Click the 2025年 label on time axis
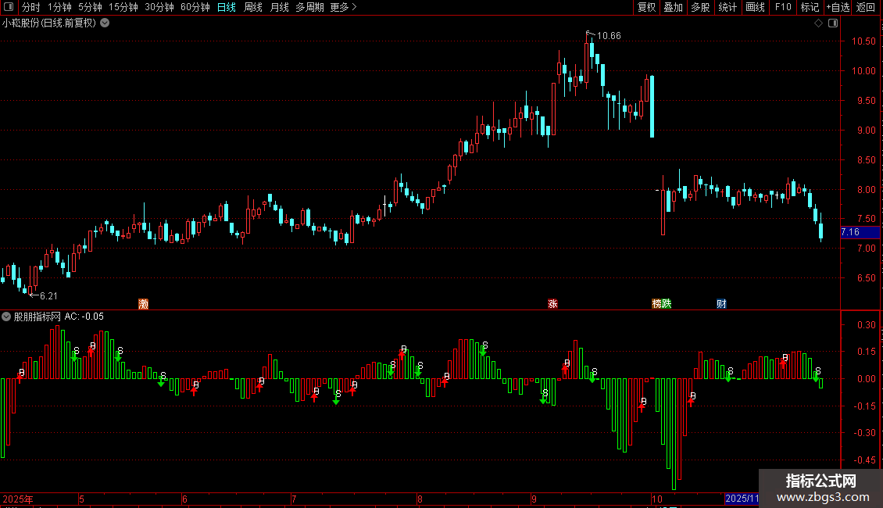Image resolution: width=883 pixels, height=508 pixels. point(18,499)
